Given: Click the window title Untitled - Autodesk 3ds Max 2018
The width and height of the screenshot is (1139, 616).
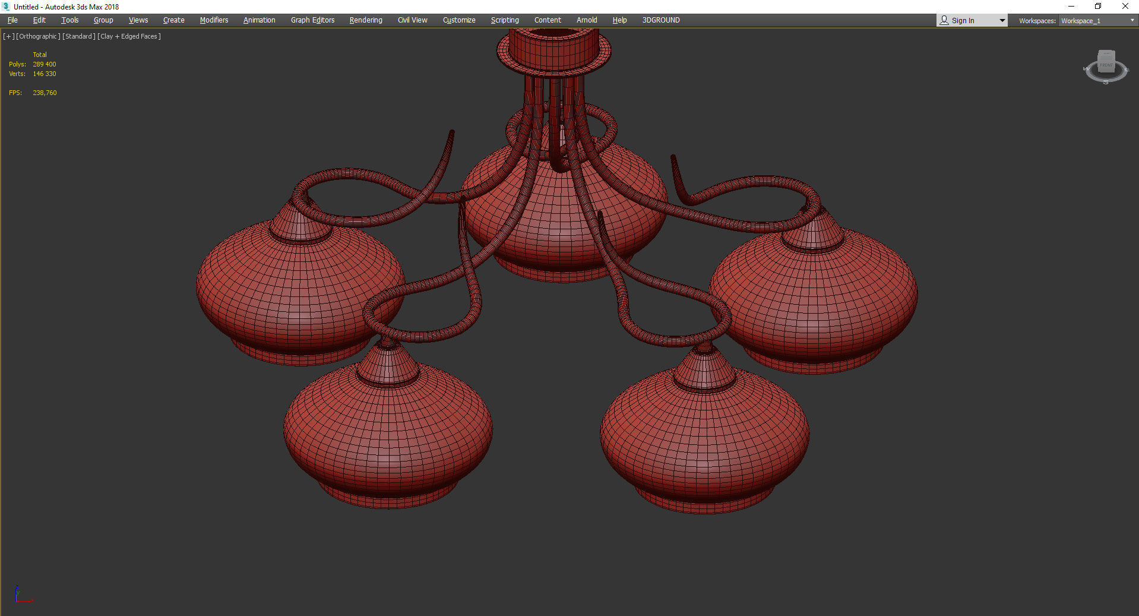Looking at the screenshot, I should click(x=66, y=7).
